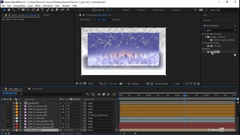
Task: Select the Hand tool
Action: (9, 10)
